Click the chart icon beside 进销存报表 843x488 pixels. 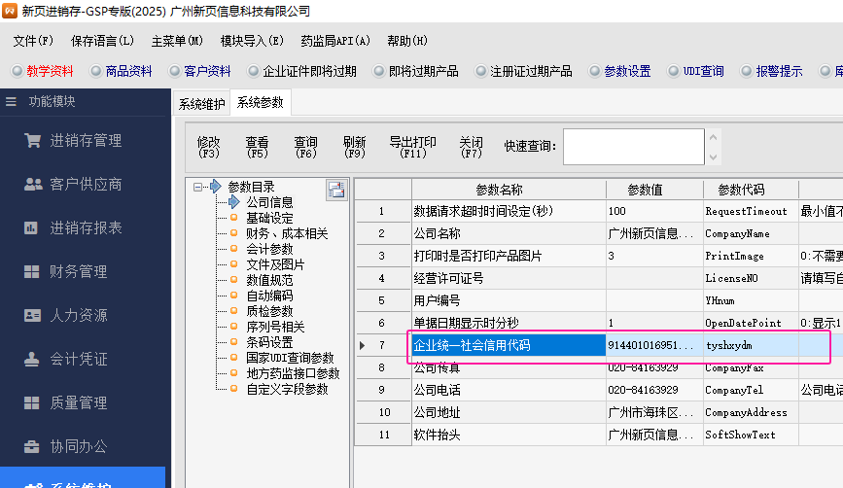(32, 228)
